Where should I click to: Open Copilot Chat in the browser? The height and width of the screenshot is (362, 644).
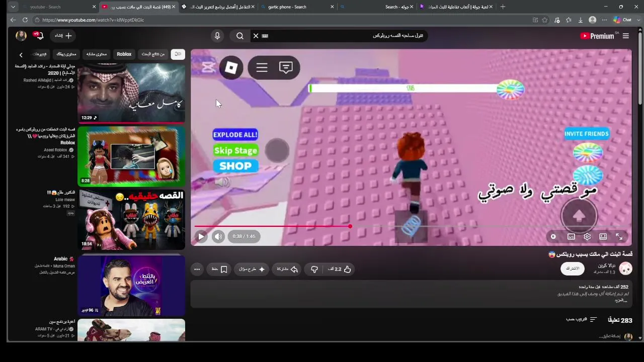pos(623,20)
